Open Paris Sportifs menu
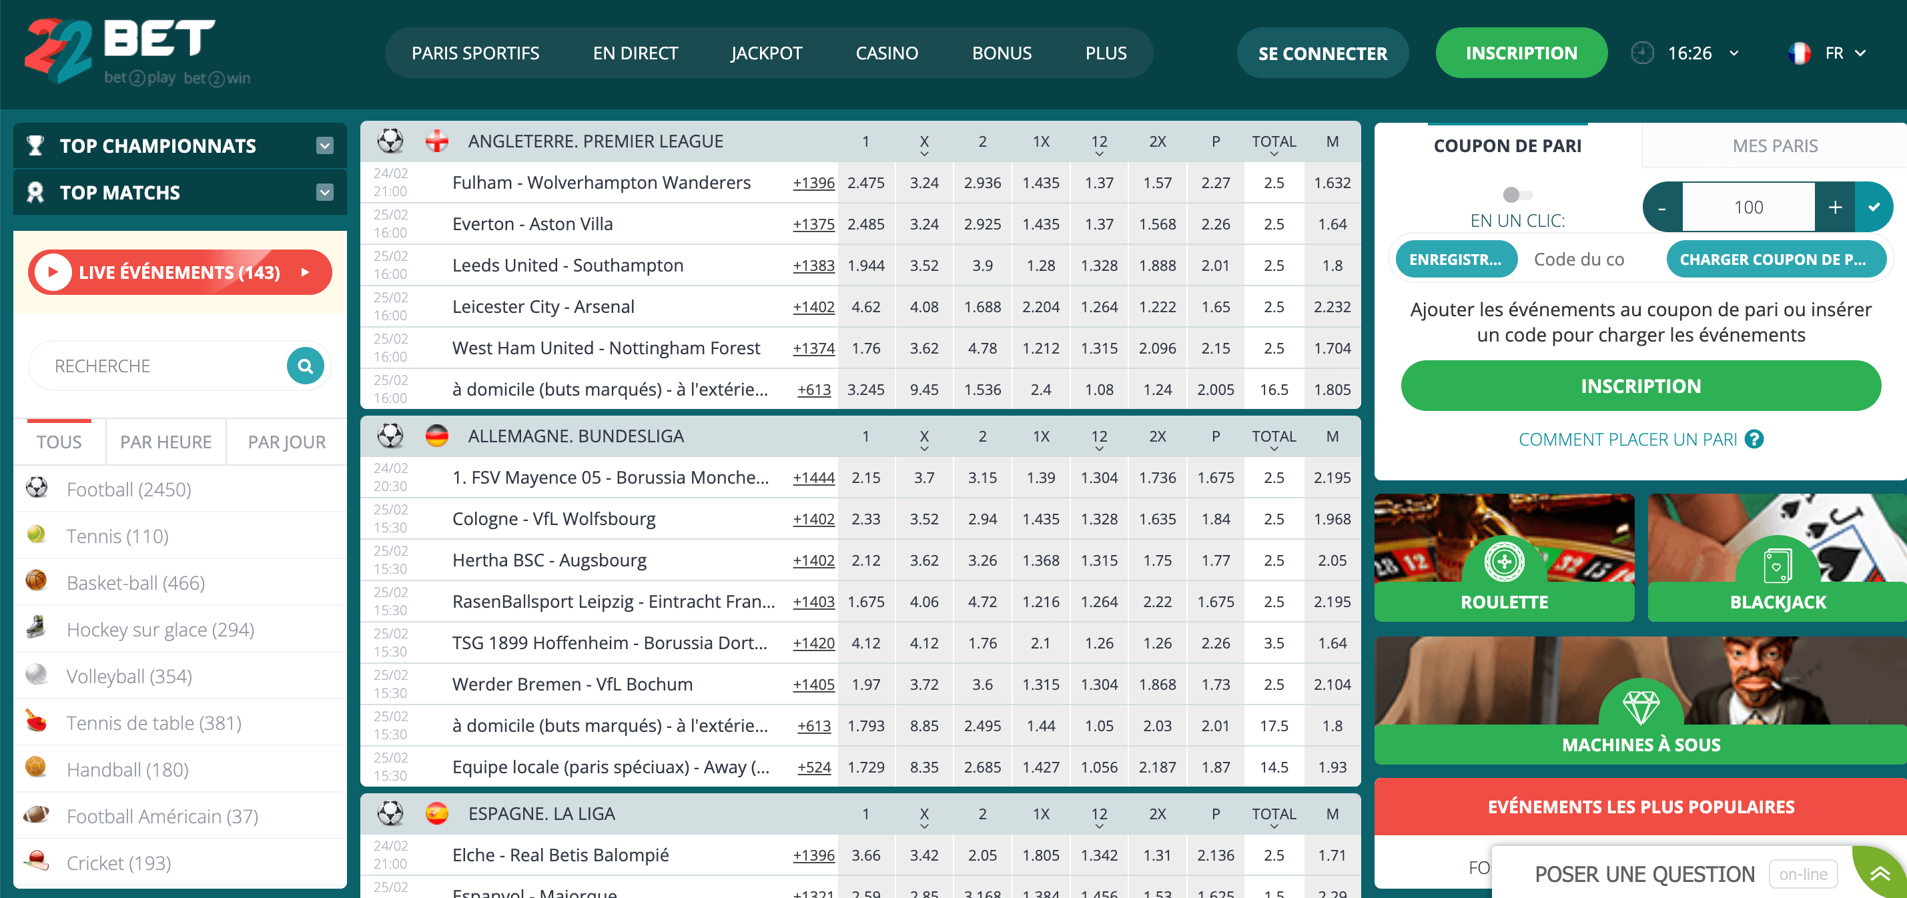The width and height of the screenshot is (1907, 898). click(475, 53)
